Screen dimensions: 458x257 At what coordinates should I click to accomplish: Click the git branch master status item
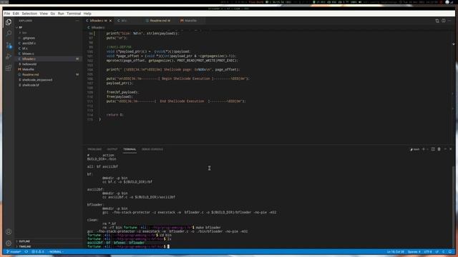(14, 252)
